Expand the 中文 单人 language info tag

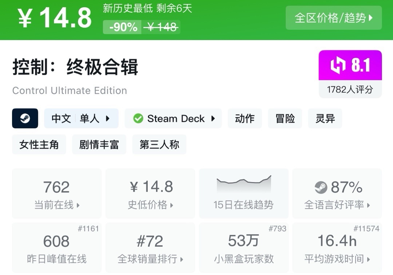(81, 119)
